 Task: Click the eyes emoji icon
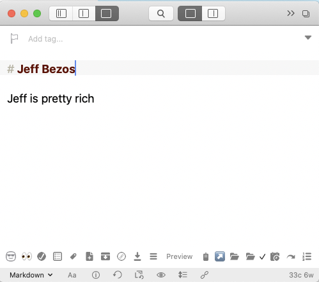pyautogui.click(x=27, y=256)
